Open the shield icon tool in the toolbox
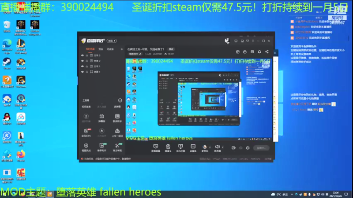The width and height of the screenshot is (353, 198). point(86,147)
